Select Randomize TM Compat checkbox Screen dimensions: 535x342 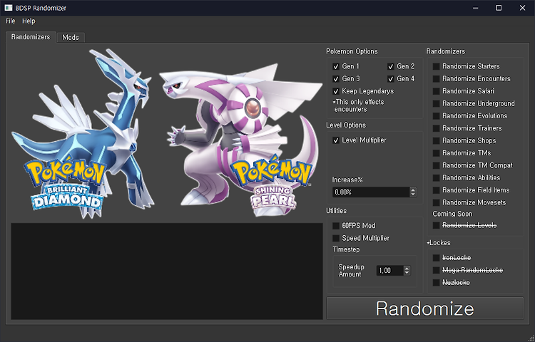tap(436, 165)
